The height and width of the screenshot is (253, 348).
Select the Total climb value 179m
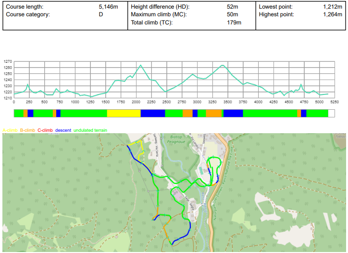point(234,23)
